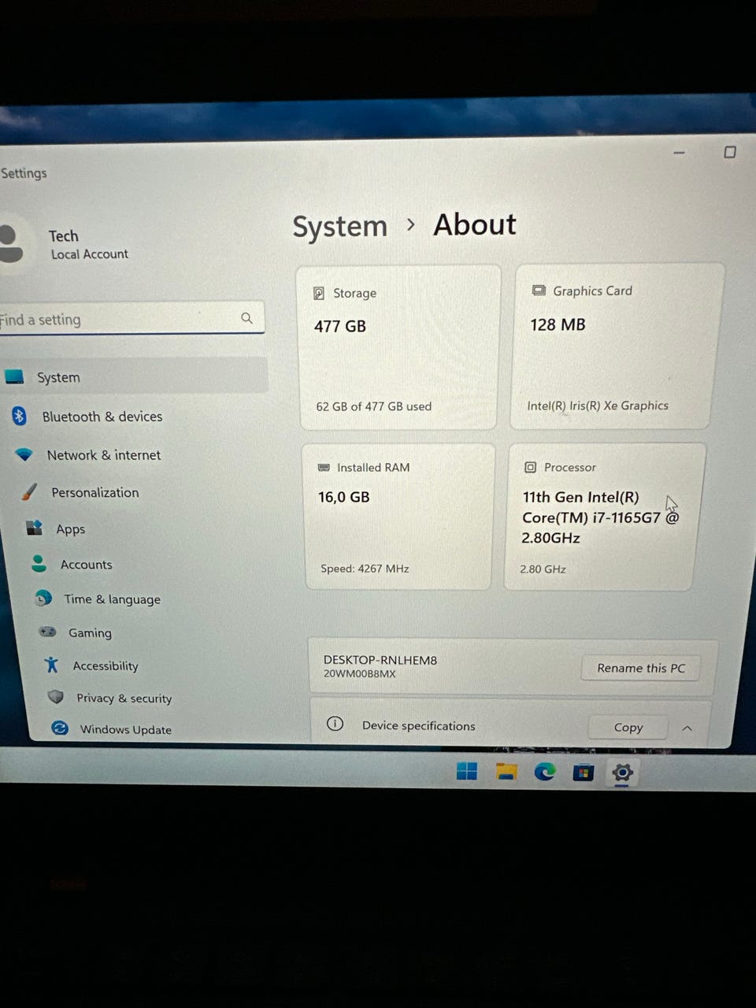The image size is (756, 1008).
Task: Open Windows Update settings
Action: coord(125,730)
